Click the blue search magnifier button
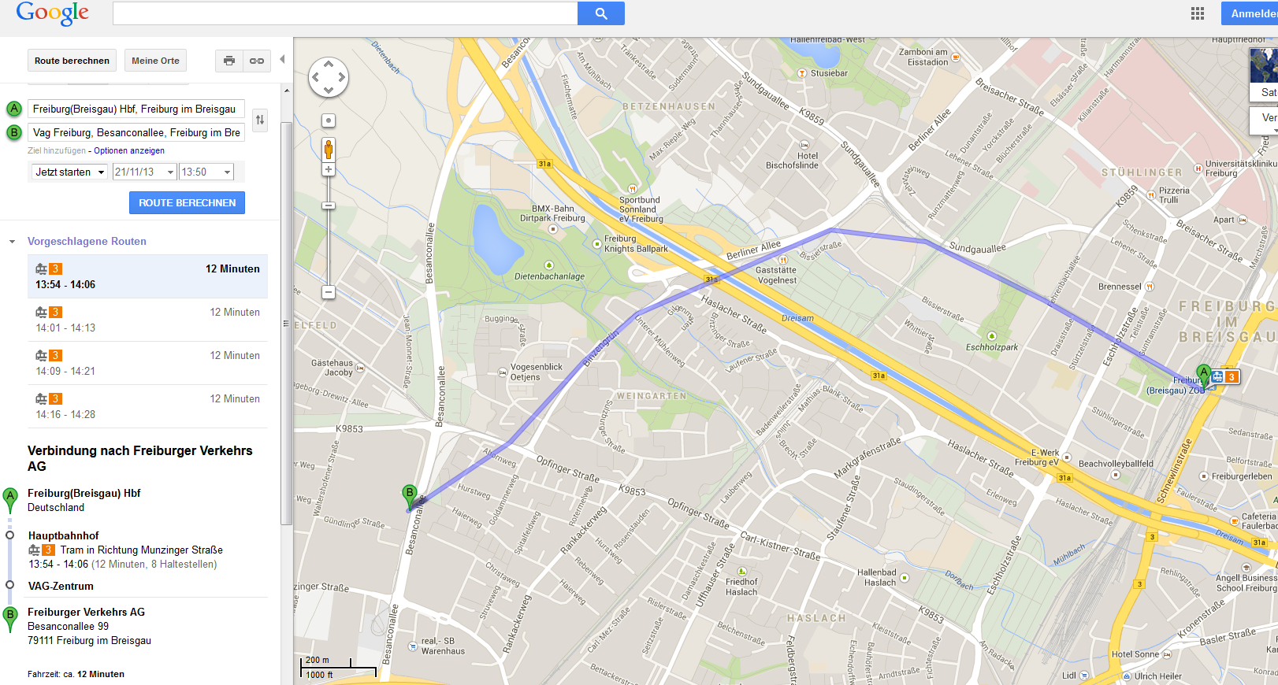This screenshot has height=685, width=1278. click(601, 13)
